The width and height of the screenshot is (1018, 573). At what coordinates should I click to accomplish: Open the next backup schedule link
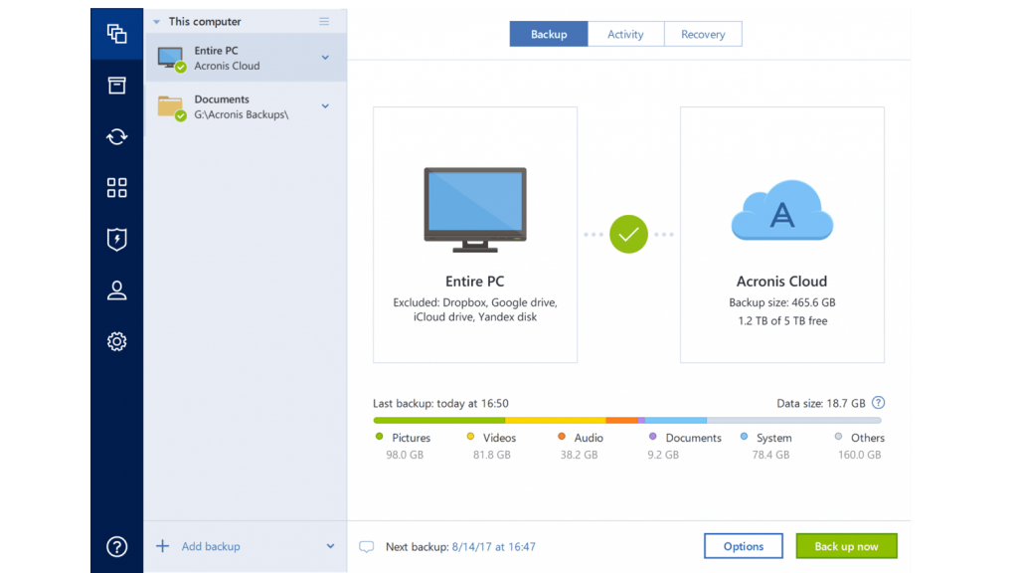point(493,547)
